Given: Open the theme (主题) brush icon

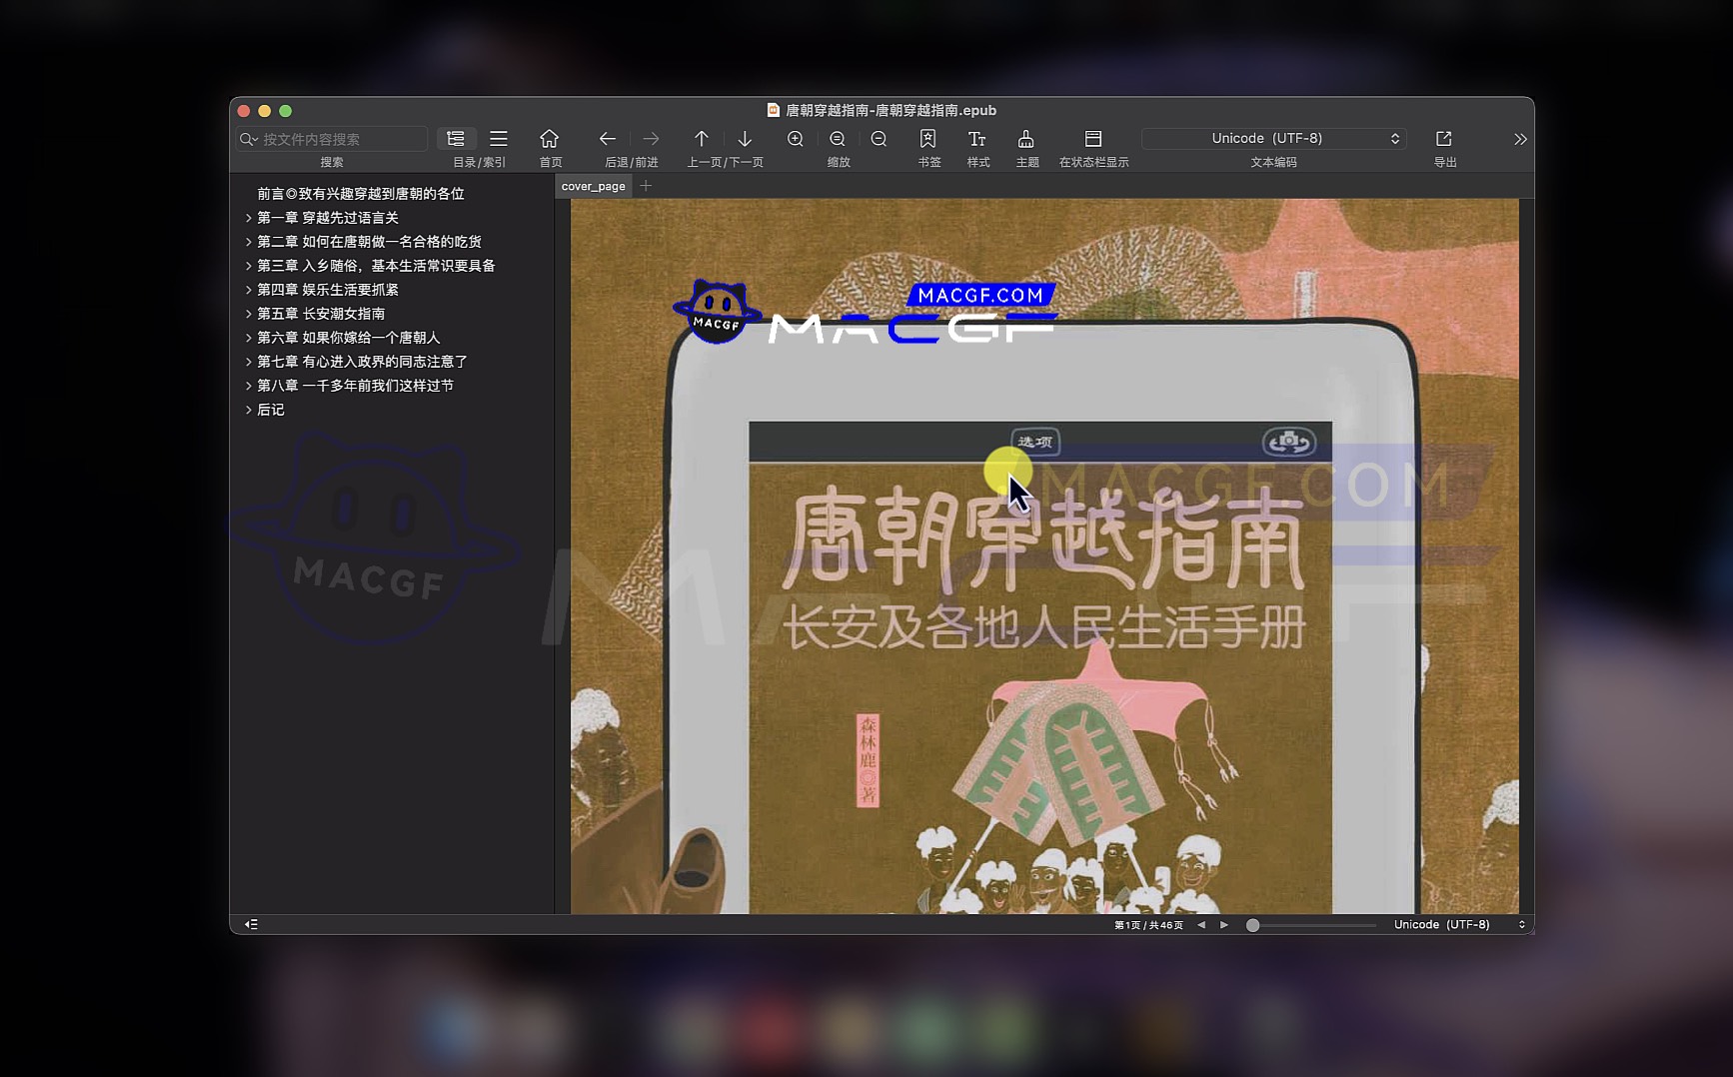Looking at the screenshot, I should coord(1026,139).
